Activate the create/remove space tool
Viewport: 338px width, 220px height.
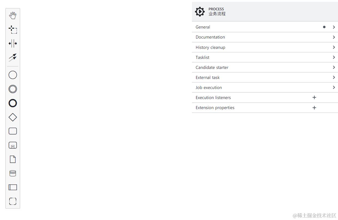point(13,43)
